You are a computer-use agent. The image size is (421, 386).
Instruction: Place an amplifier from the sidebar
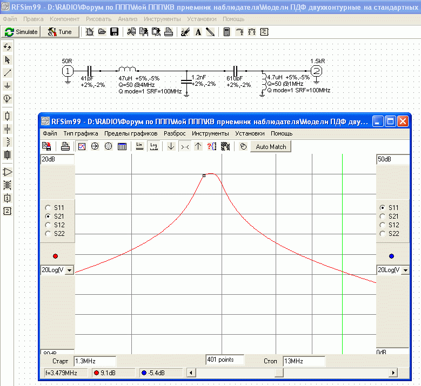click(7, 172)
